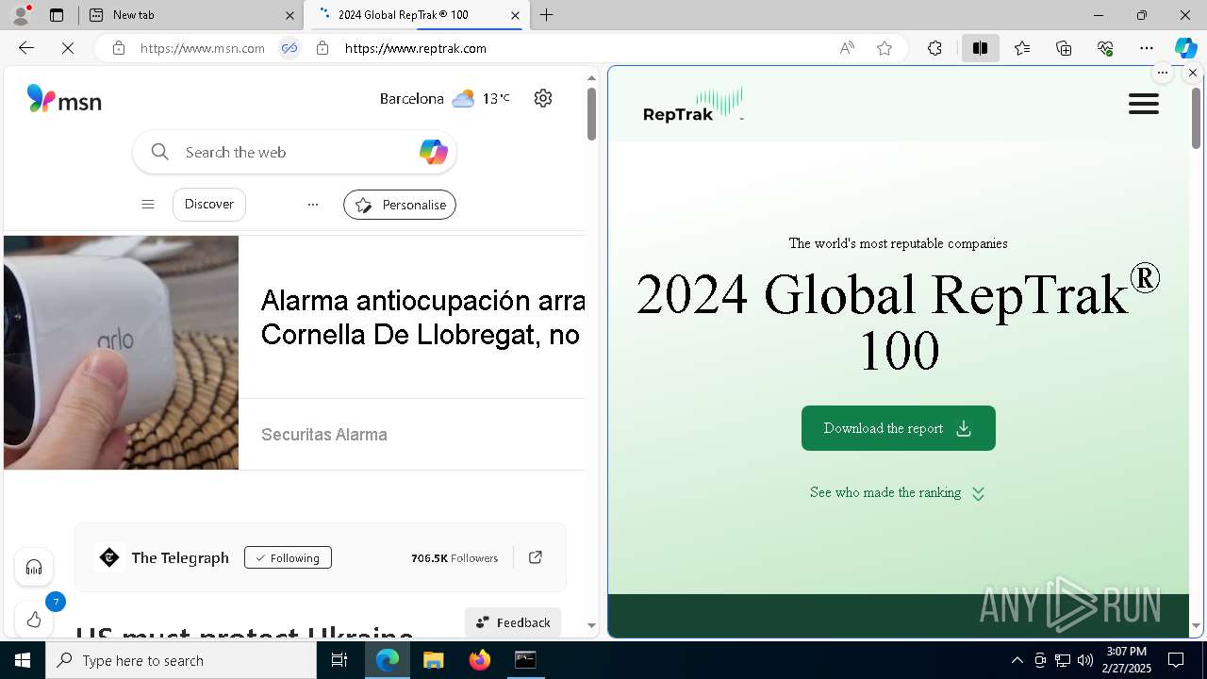Click the MSN logo
This screenshot has width=1207, height=679.
(64, 99)
